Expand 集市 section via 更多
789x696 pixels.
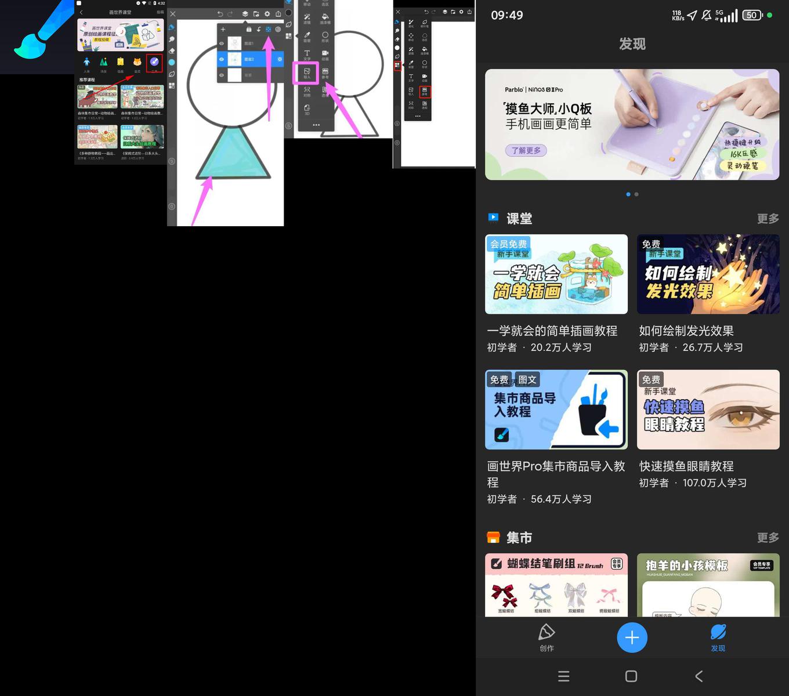(767, 538)
